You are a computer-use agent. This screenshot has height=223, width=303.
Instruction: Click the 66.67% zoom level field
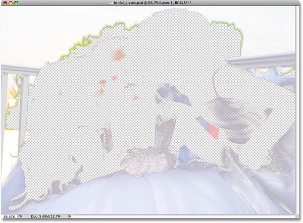click(x=9, y=217)
